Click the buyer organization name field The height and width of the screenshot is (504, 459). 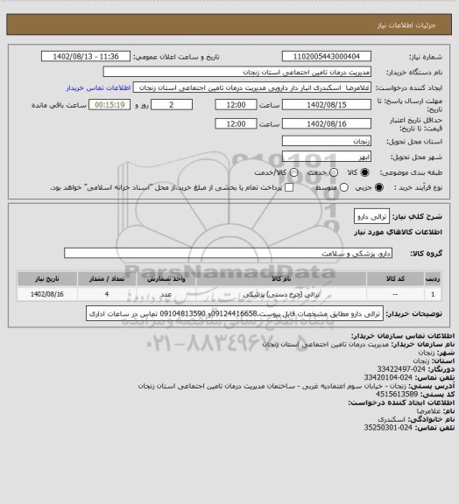point(237,72)
